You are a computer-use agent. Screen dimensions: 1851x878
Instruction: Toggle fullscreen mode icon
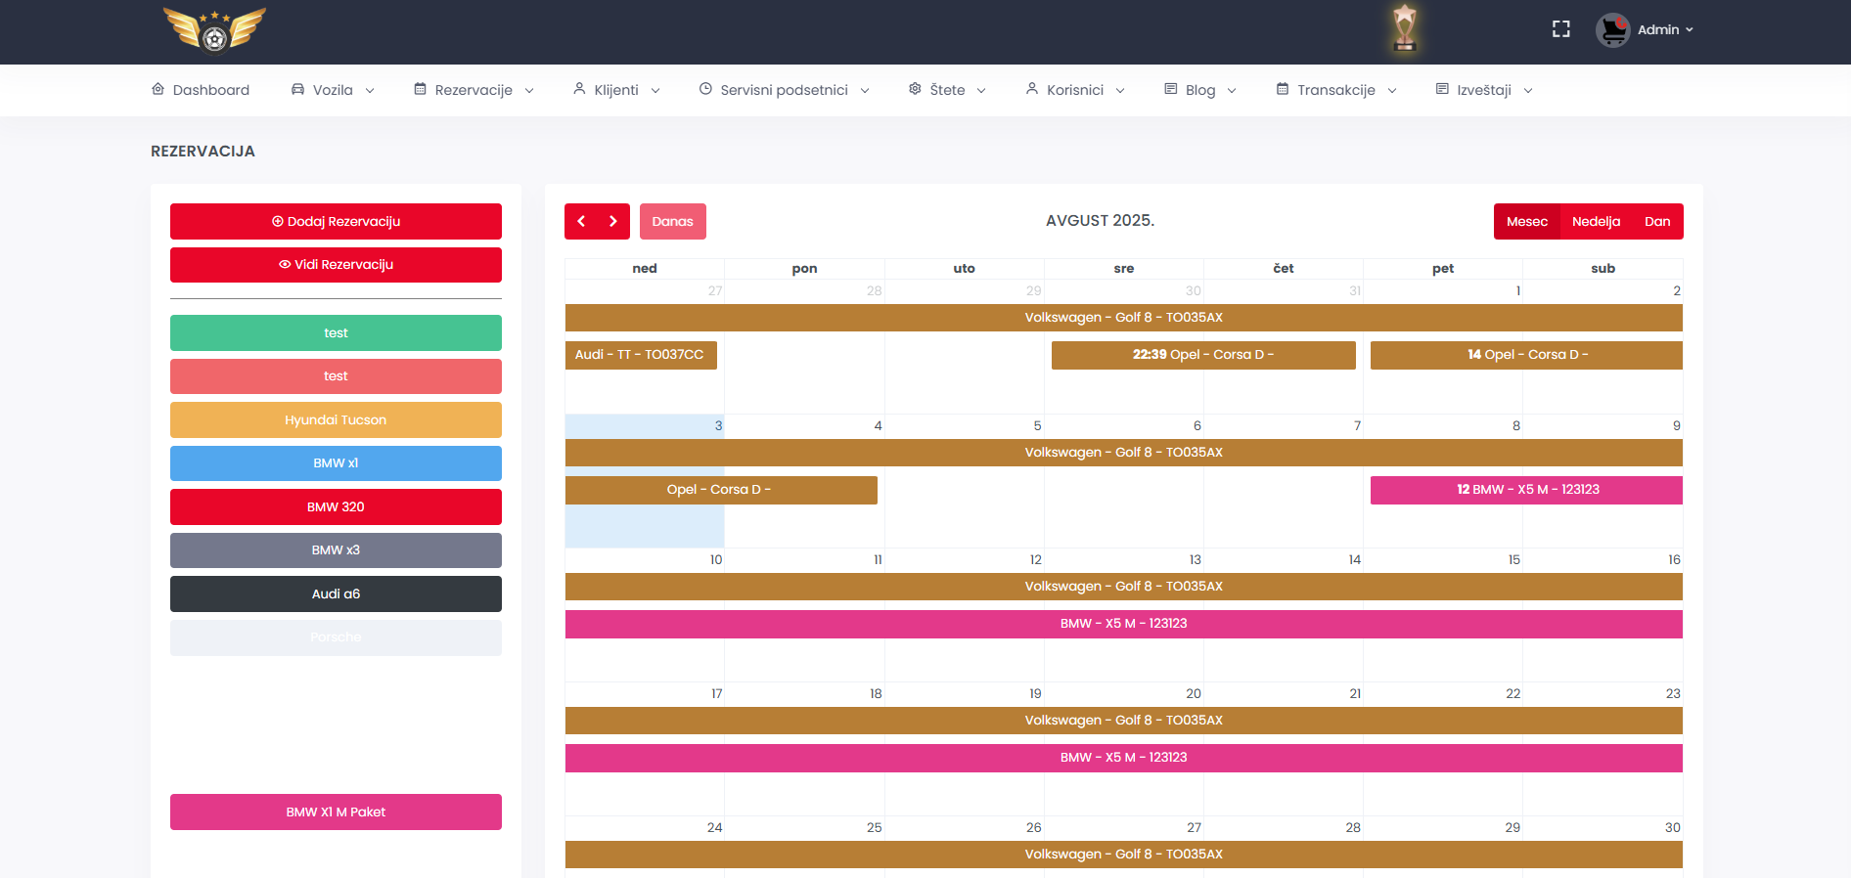pos(1560,29)
